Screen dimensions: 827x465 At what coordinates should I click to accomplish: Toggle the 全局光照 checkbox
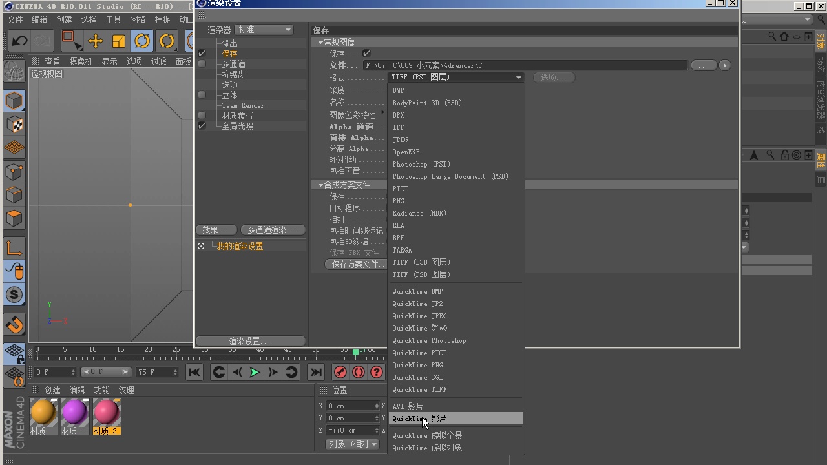(x=202, y=126)
